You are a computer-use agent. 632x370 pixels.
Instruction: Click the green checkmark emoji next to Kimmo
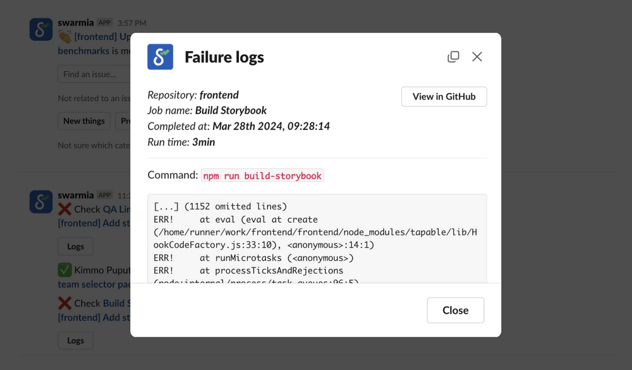(x=64, y=270)
